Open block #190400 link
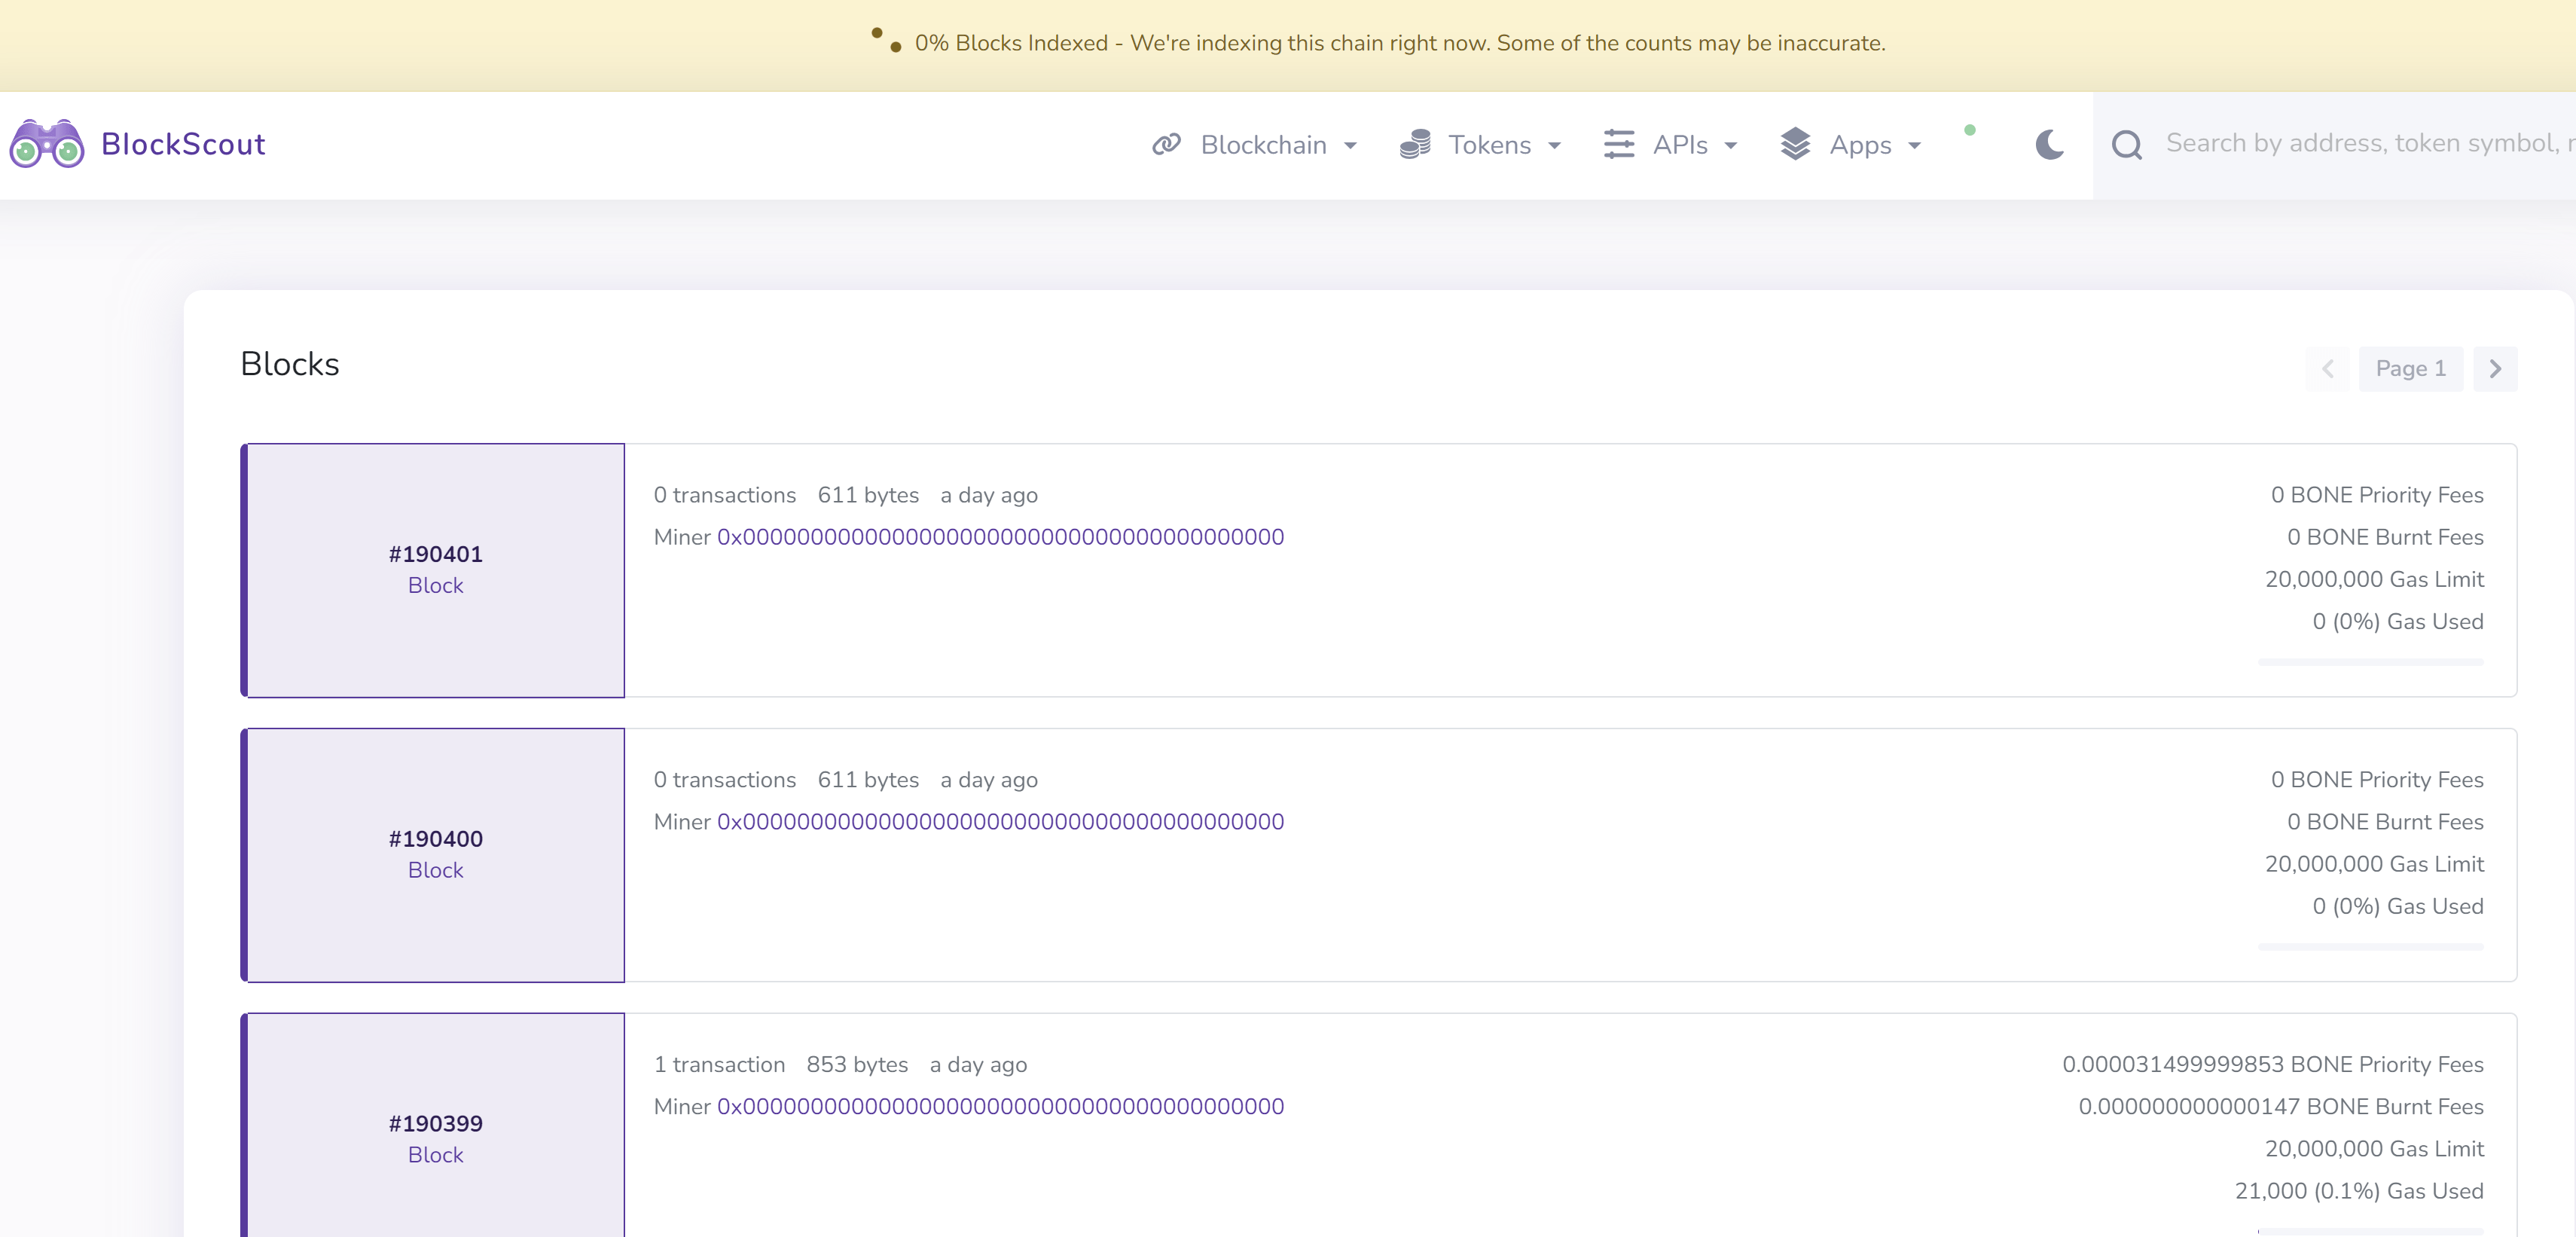 435,839
